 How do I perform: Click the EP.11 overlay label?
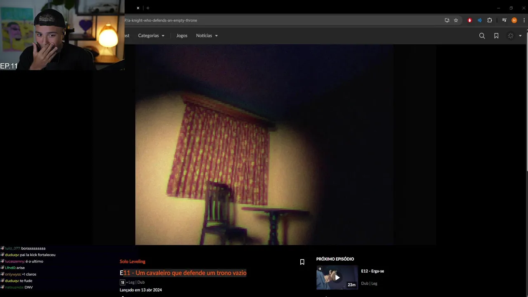coord(9,66)
